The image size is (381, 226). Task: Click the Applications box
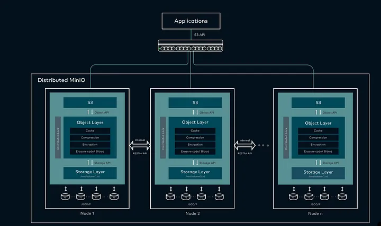click(x=191, y=21)
